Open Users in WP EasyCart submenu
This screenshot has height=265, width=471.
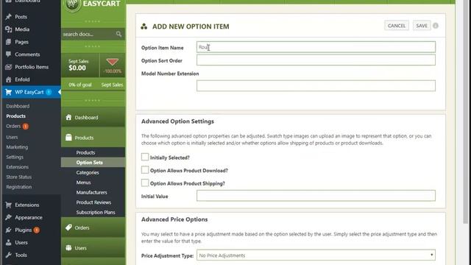[12, 137]
